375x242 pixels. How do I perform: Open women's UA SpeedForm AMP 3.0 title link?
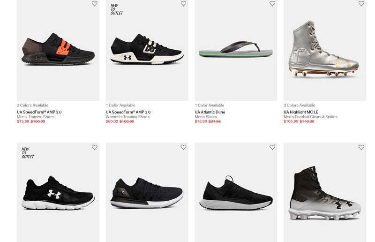point(128,112)
